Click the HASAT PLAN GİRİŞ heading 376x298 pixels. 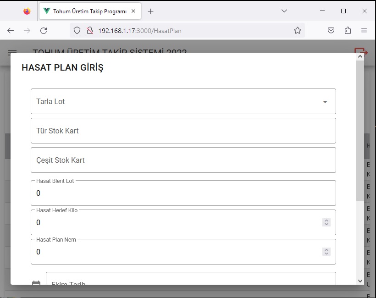tap(62, 67)
